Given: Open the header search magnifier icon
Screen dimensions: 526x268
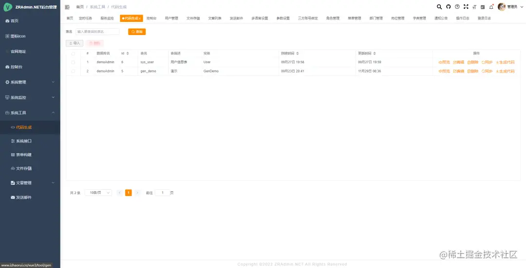Looking at the screenshot, I should click(x=439, y=7).
